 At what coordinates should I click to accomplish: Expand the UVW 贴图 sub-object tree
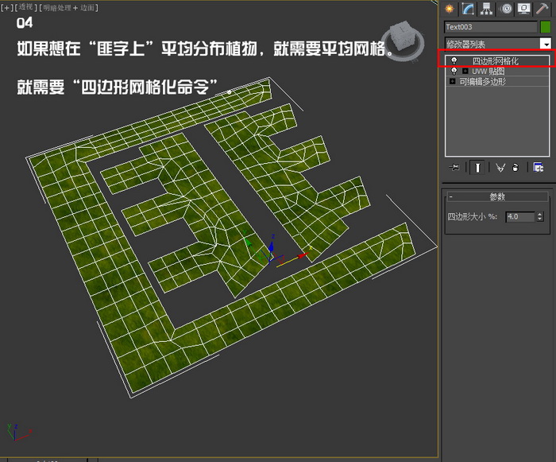tap(465, 72)
